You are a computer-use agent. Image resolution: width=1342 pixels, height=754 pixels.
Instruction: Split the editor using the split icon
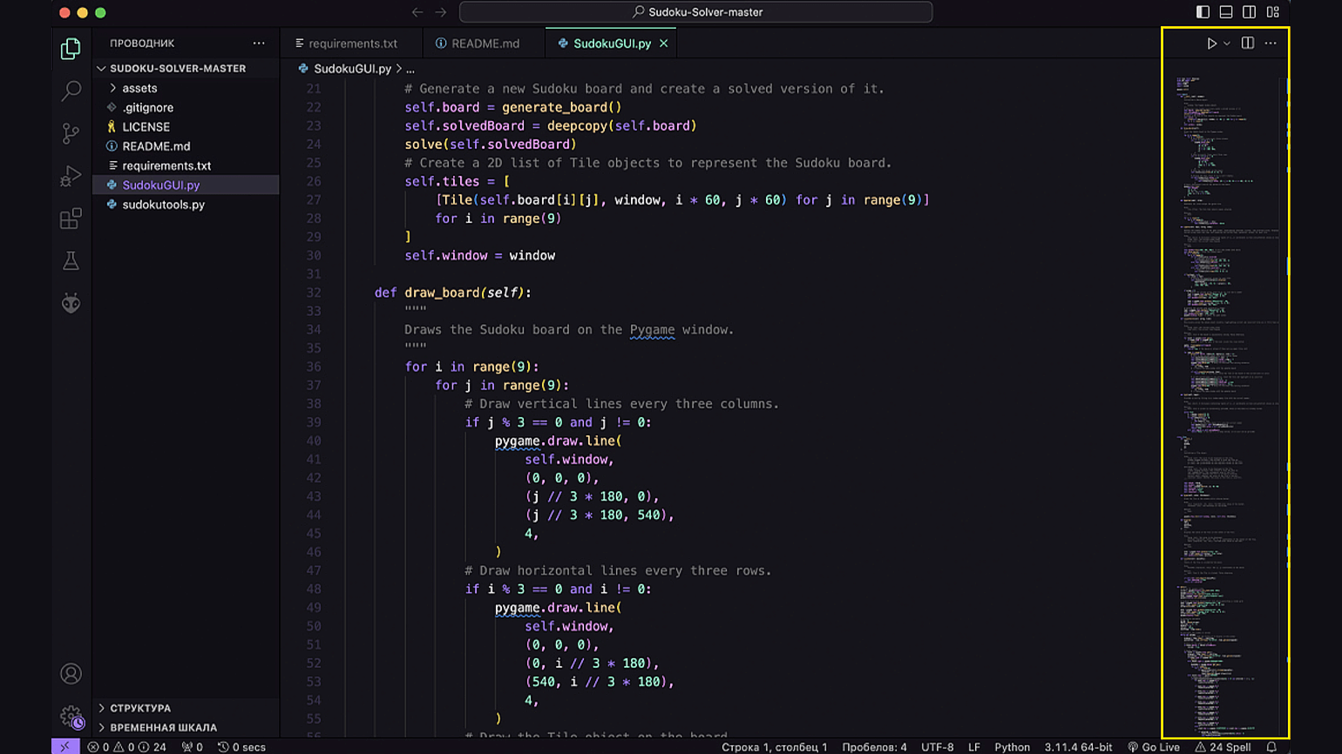click(x=1246, y=43)
